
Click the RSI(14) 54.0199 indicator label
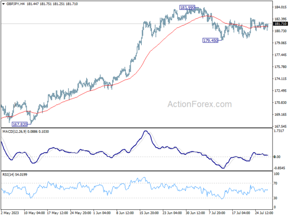click(15, 175)
